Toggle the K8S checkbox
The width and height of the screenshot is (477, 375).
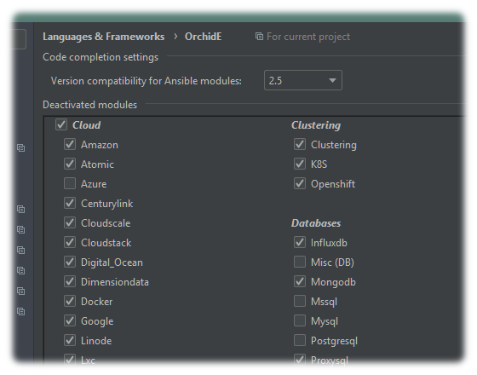[300, 164]
